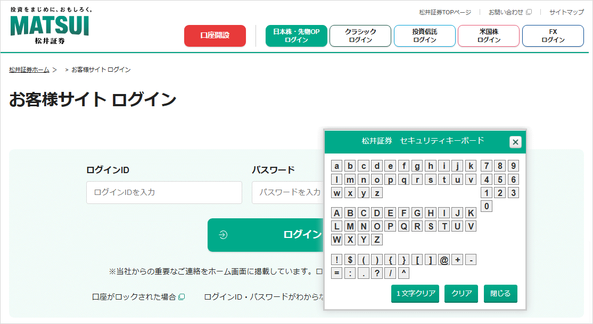Tap uppercase L key

(x=336, y=226)
